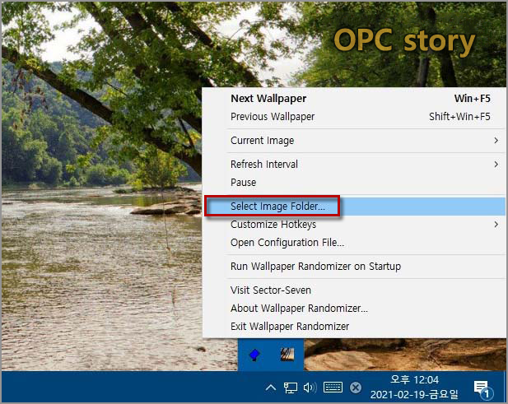Click the Show desktop strip
This screenshot has width=508, height=404.
[x=506, y=388]
